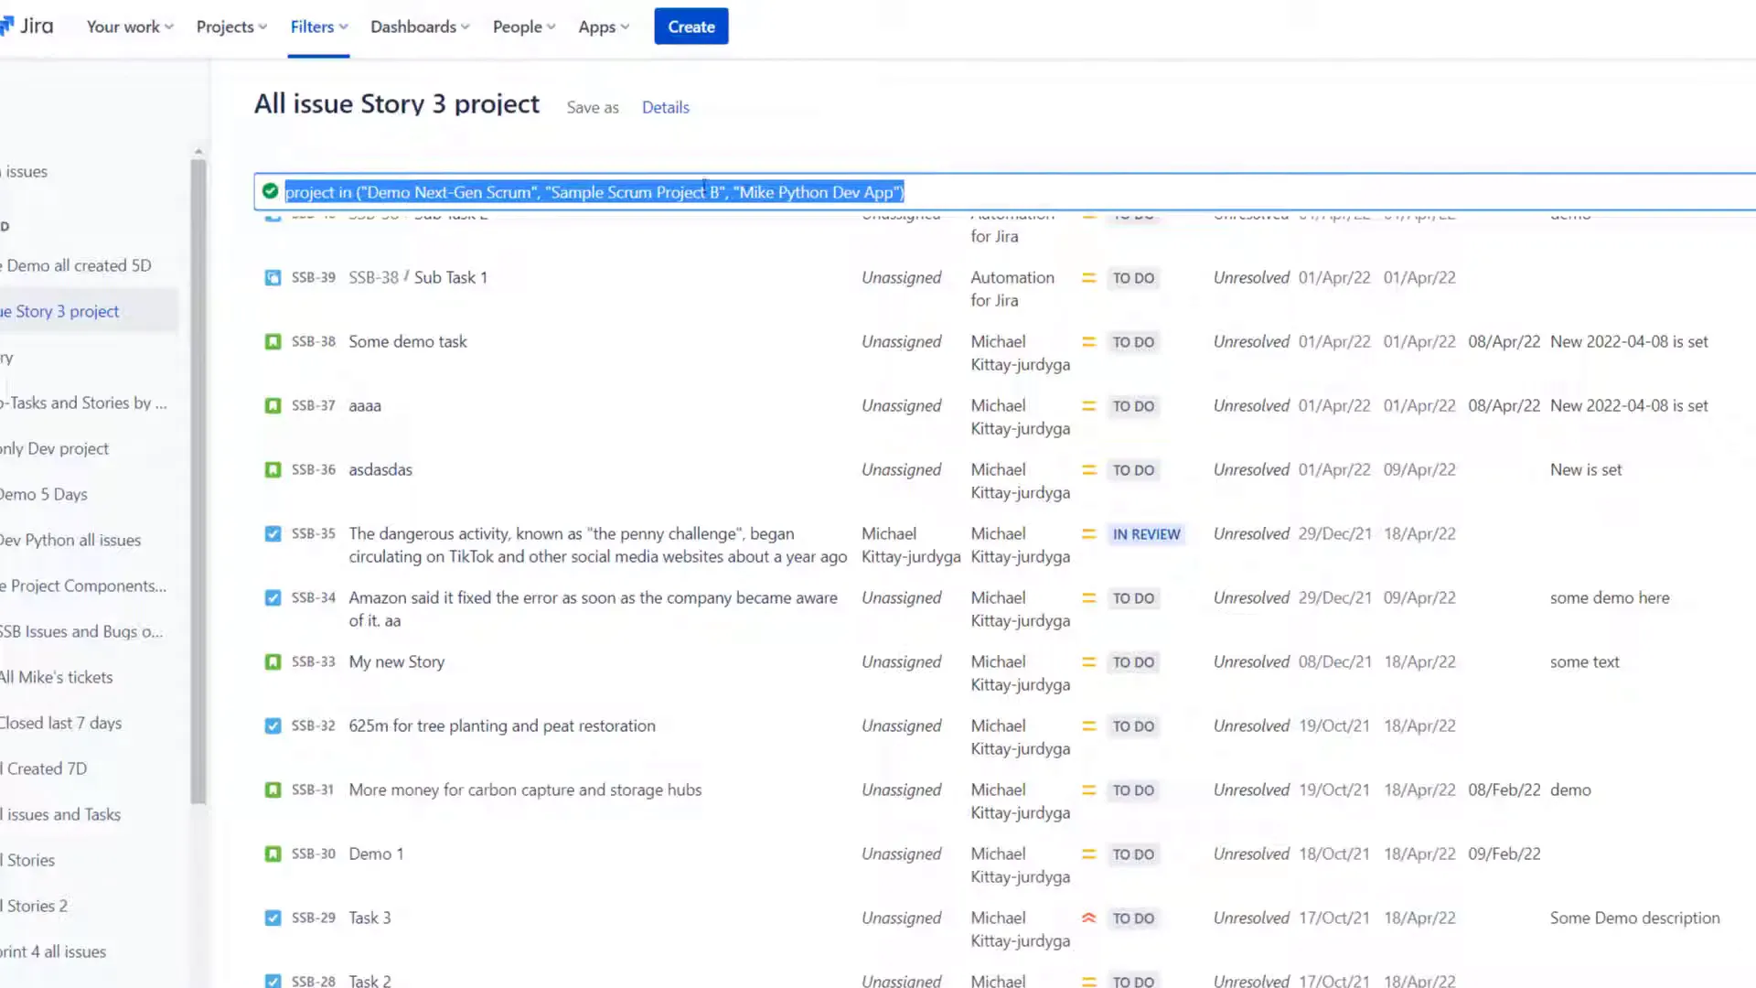
Task: Open the print 4 all issues filter
Action: [x=53, y=951]
